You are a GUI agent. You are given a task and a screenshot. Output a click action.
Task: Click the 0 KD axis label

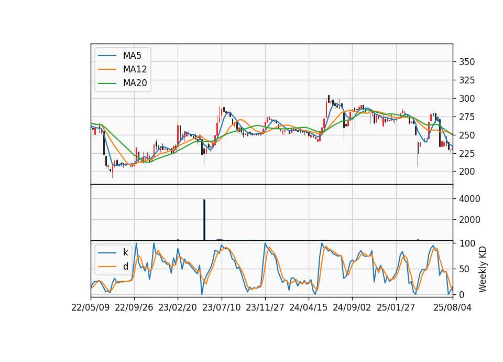click(462, 294)
